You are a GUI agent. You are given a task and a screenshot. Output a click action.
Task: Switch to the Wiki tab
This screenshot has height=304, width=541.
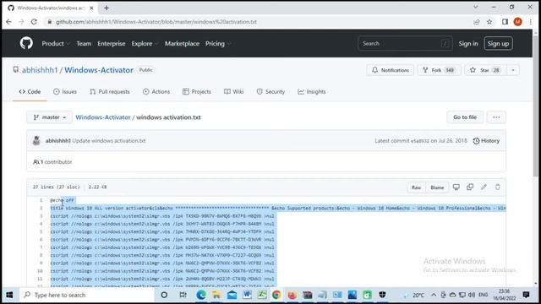pyautogui.click(x=233, y=92)
